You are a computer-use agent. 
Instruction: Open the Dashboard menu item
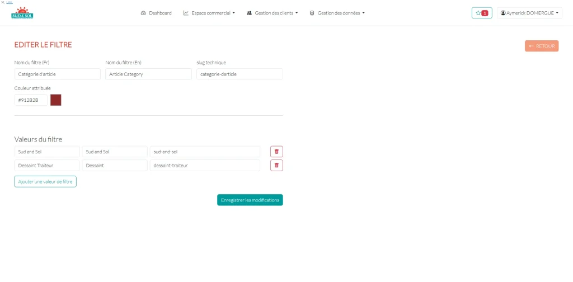[x=156, y=13]
